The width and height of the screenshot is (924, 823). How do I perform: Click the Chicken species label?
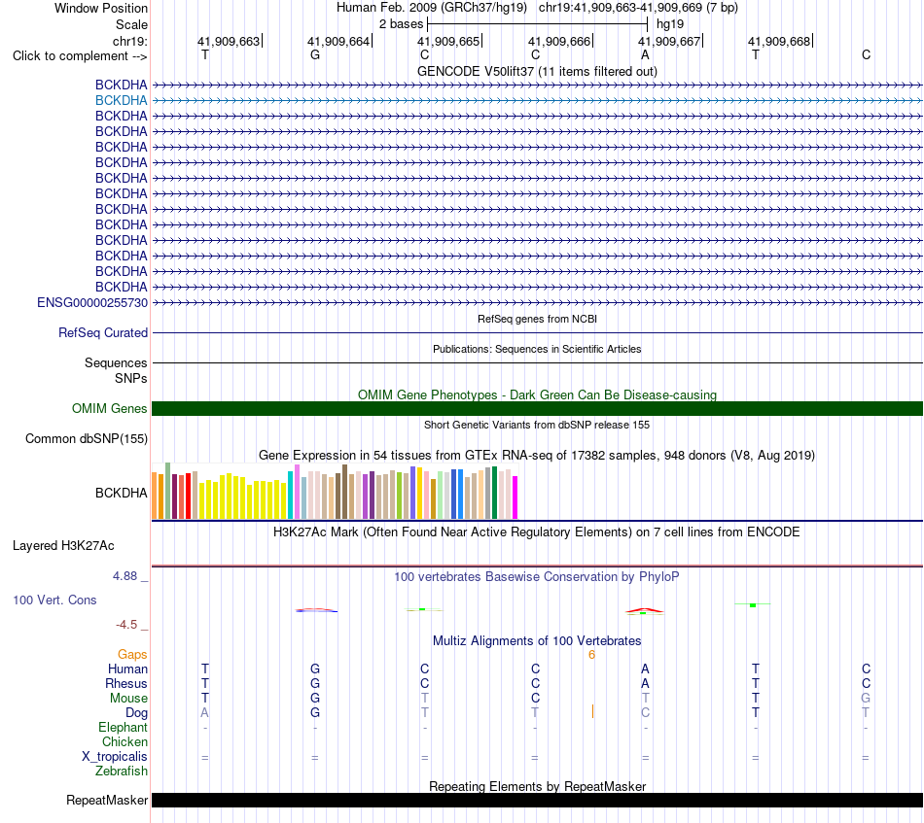[124, 742]
